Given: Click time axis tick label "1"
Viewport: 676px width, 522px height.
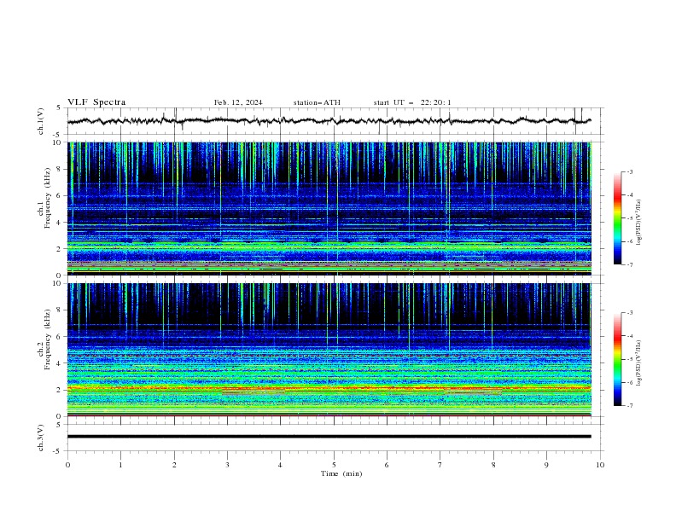Looking at the screenshot, I should click(x=120, y=465).
